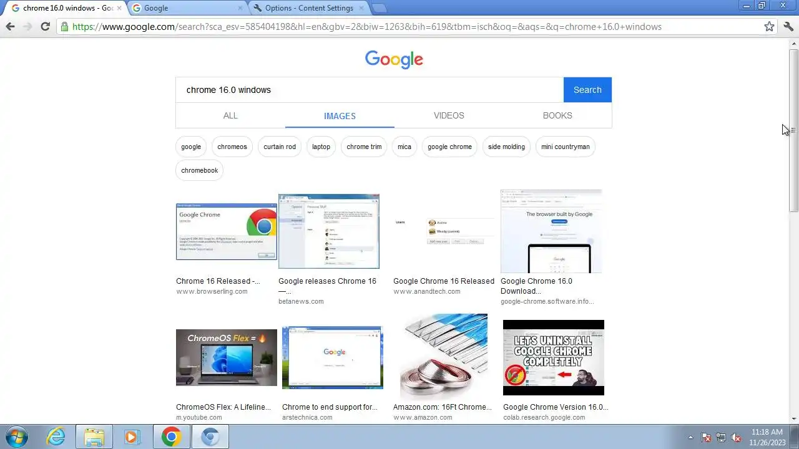The height and width of the screenshot is (449, 799).
Task: Go back with the browser back arrow
Action: click(x=10, y=26)
